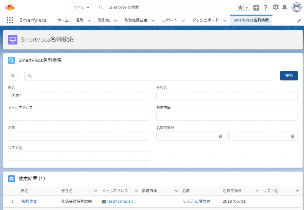This screenshot has width=304, height=210.
Task: Click the pencil icon to edit navigation
Action: pos(299,20)
